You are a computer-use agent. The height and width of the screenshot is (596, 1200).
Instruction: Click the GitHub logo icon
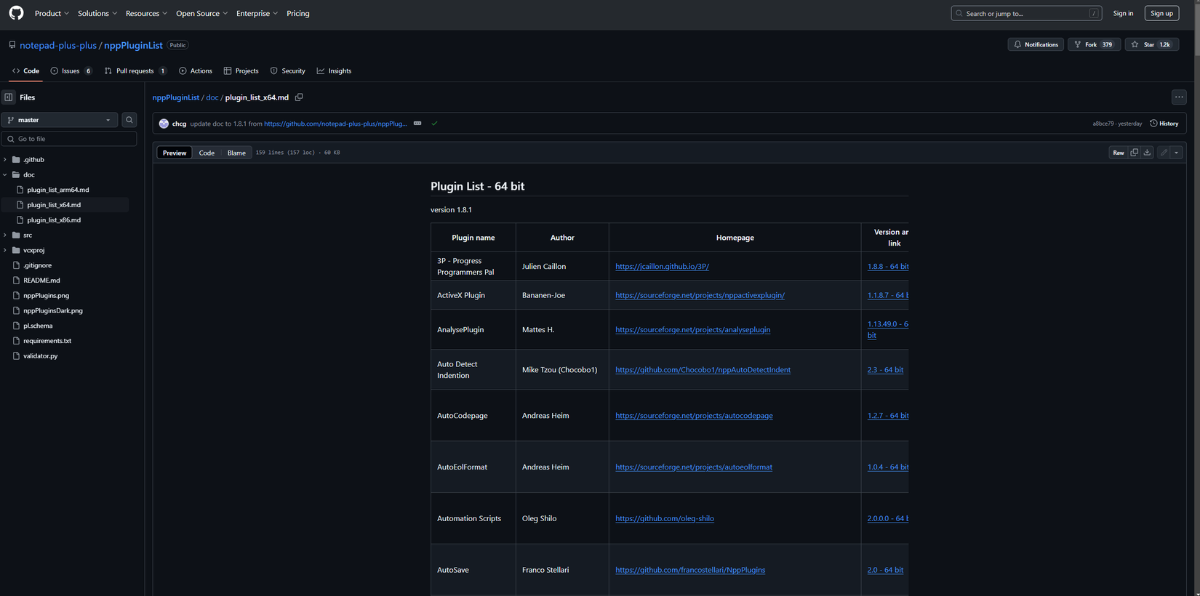tap(16, 13)
